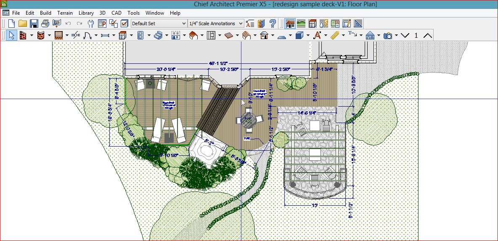Open a plan with the folder icon
The height and width of the screenshot is (241, 498).
point(23,24)
